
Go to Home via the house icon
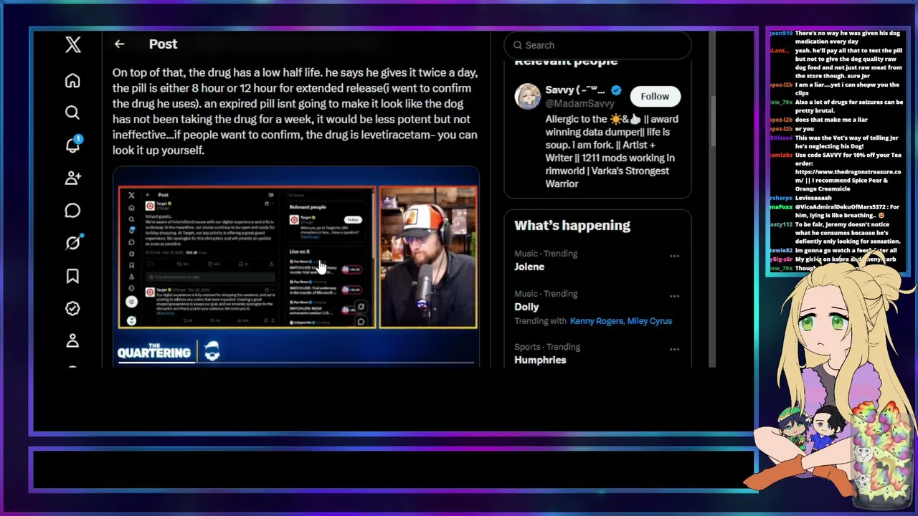click(x=72, y=80)
